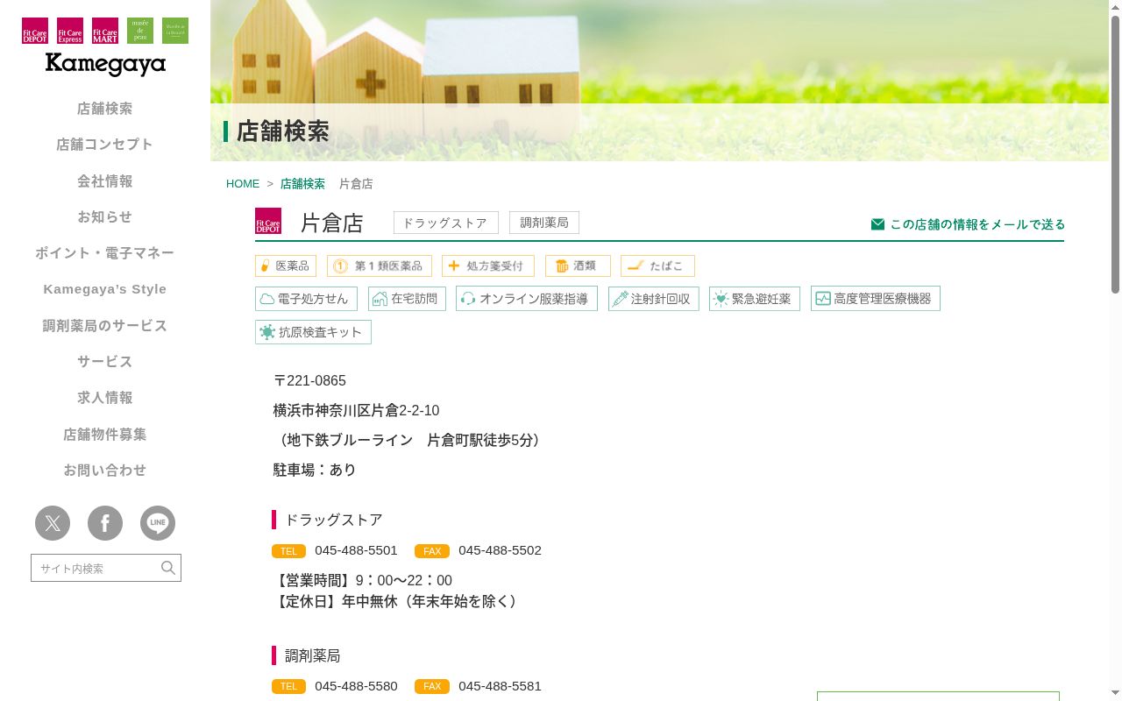Click the ドラッグストア tag next to 片倉店
This screenshot has height=701, width=1122.
(x=445, y=223)
